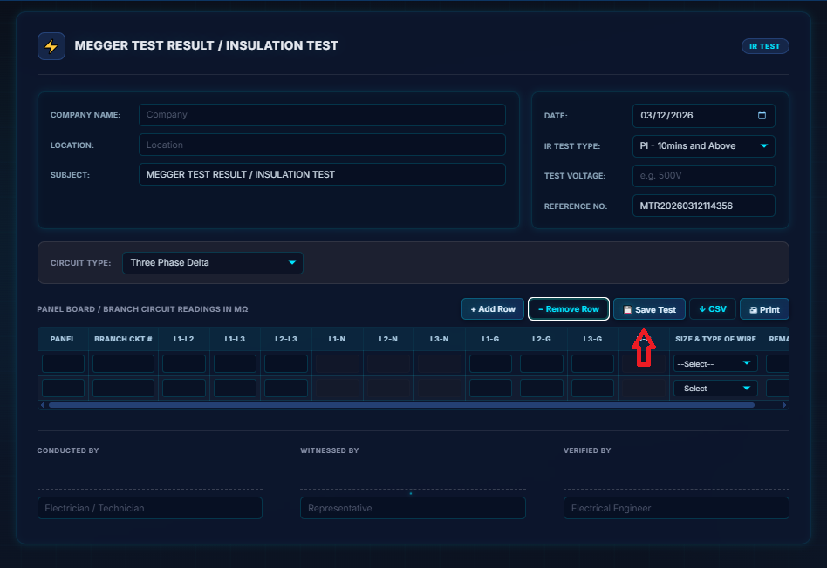The width and height of the screenshot is (827, 568).
Task: Open second row wire size Select dropdown
Action: coord(714,389)
